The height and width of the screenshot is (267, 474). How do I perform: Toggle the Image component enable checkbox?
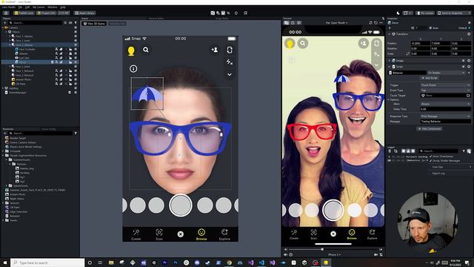[x=463, y=61]
